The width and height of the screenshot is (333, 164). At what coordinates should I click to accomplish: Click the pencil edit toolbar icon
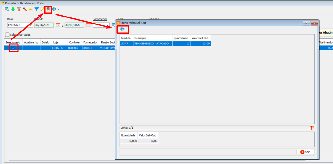42,9
